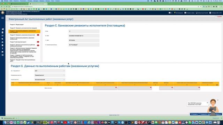This screenshot has height=125, width=223.
Task: Open 'Раздел D. Реквизиты заказчика' section
Action: [22, 35]
